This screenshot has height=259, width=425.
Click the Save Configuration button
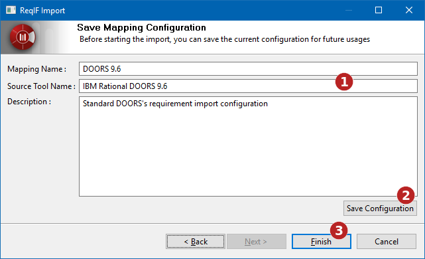(x=380, y=209)
